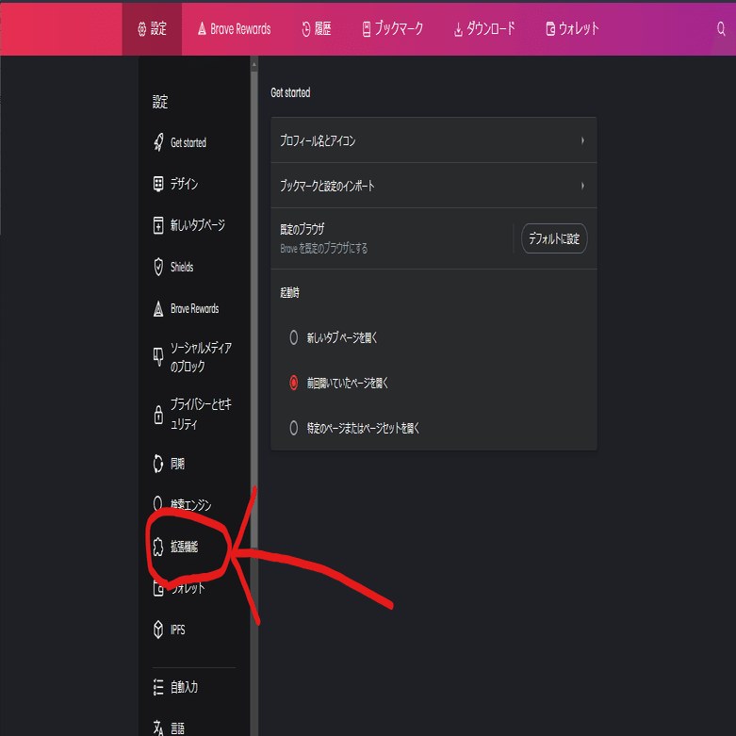Open ウォレット label in sidebar
The image size is (736, 736).
pyautogui.click(x=188, y=588)
